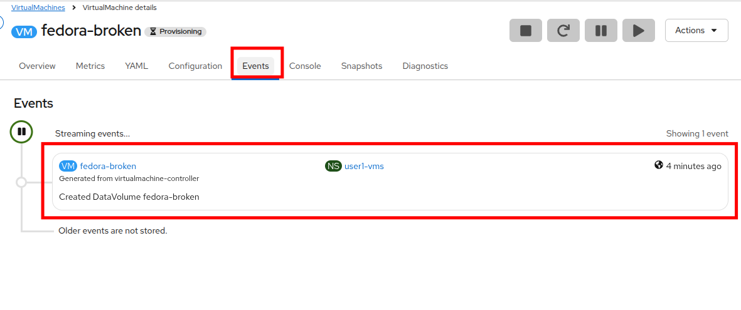741x310 pixels.
Task: Click the blue VM badge beside page title
Action: pyautogui.click(x=24, y=31)
